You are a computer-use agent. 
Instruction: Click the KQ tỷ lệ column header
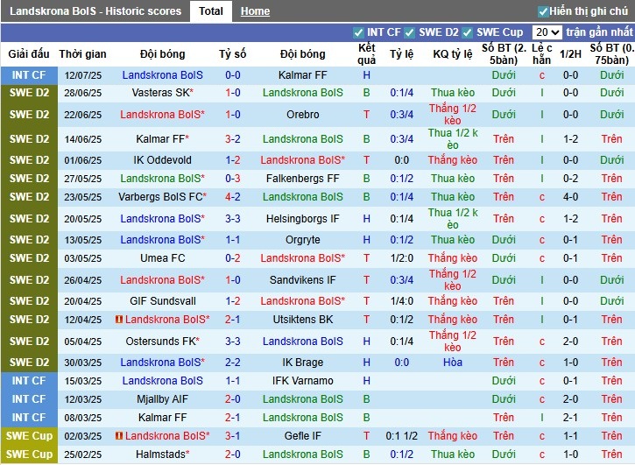453,54
